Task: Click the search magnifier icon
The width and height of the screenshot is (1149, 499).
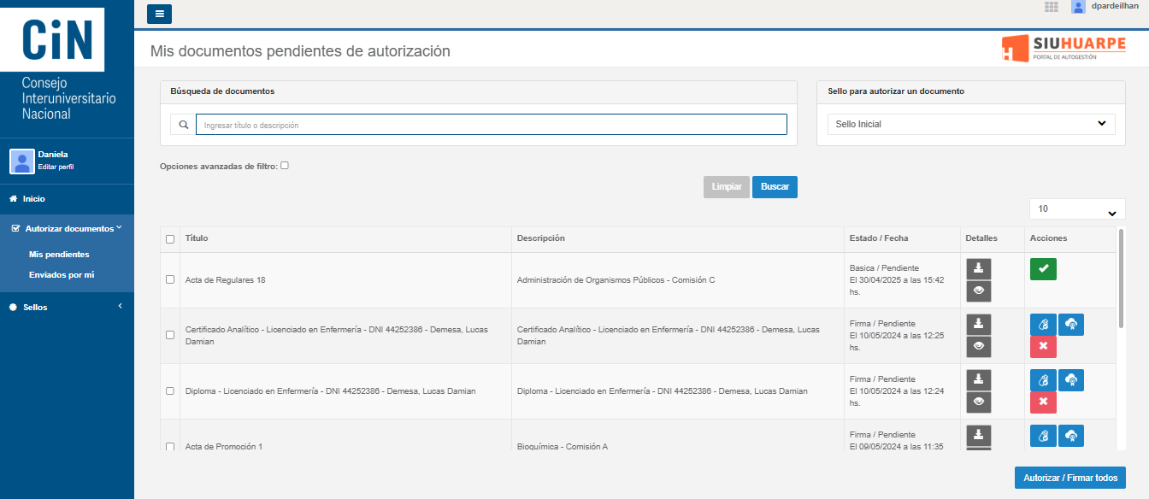Action: pyautogui.click(x=183, y=124)
